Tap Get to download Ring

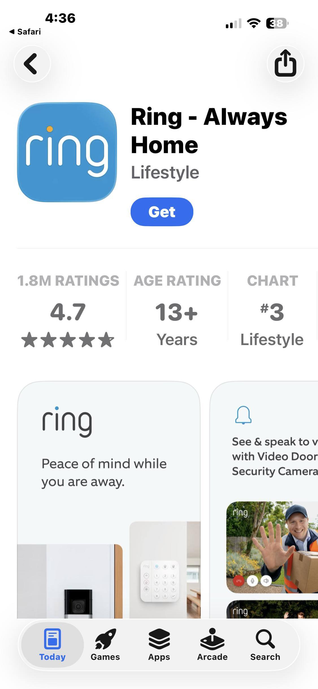point(162,212)
